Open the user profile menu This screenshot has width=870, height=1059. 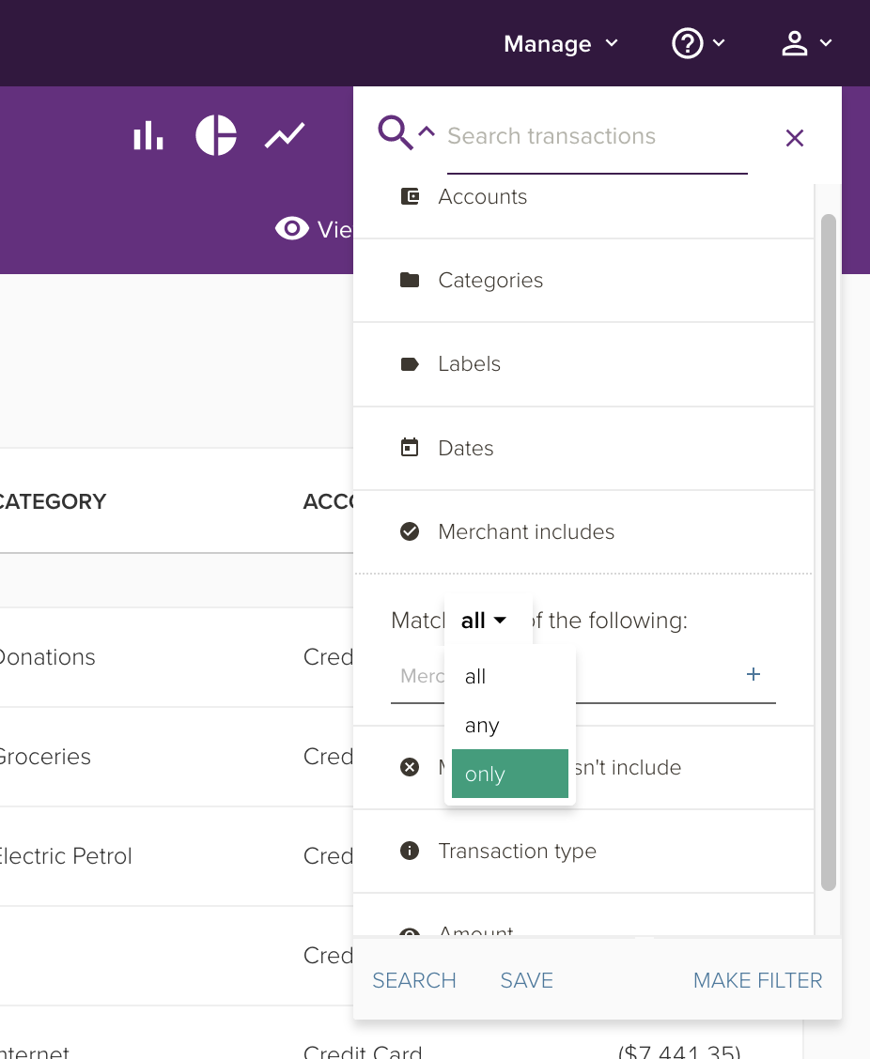pyautogui.click(x=806, y=43)
